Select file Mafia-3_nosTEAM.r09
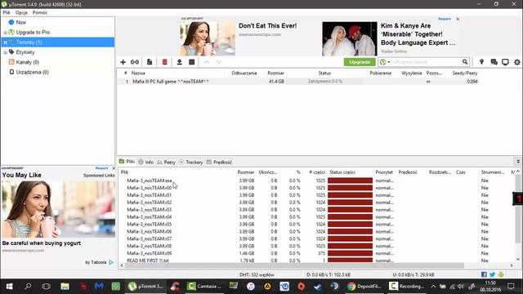 tap(149, 253)
